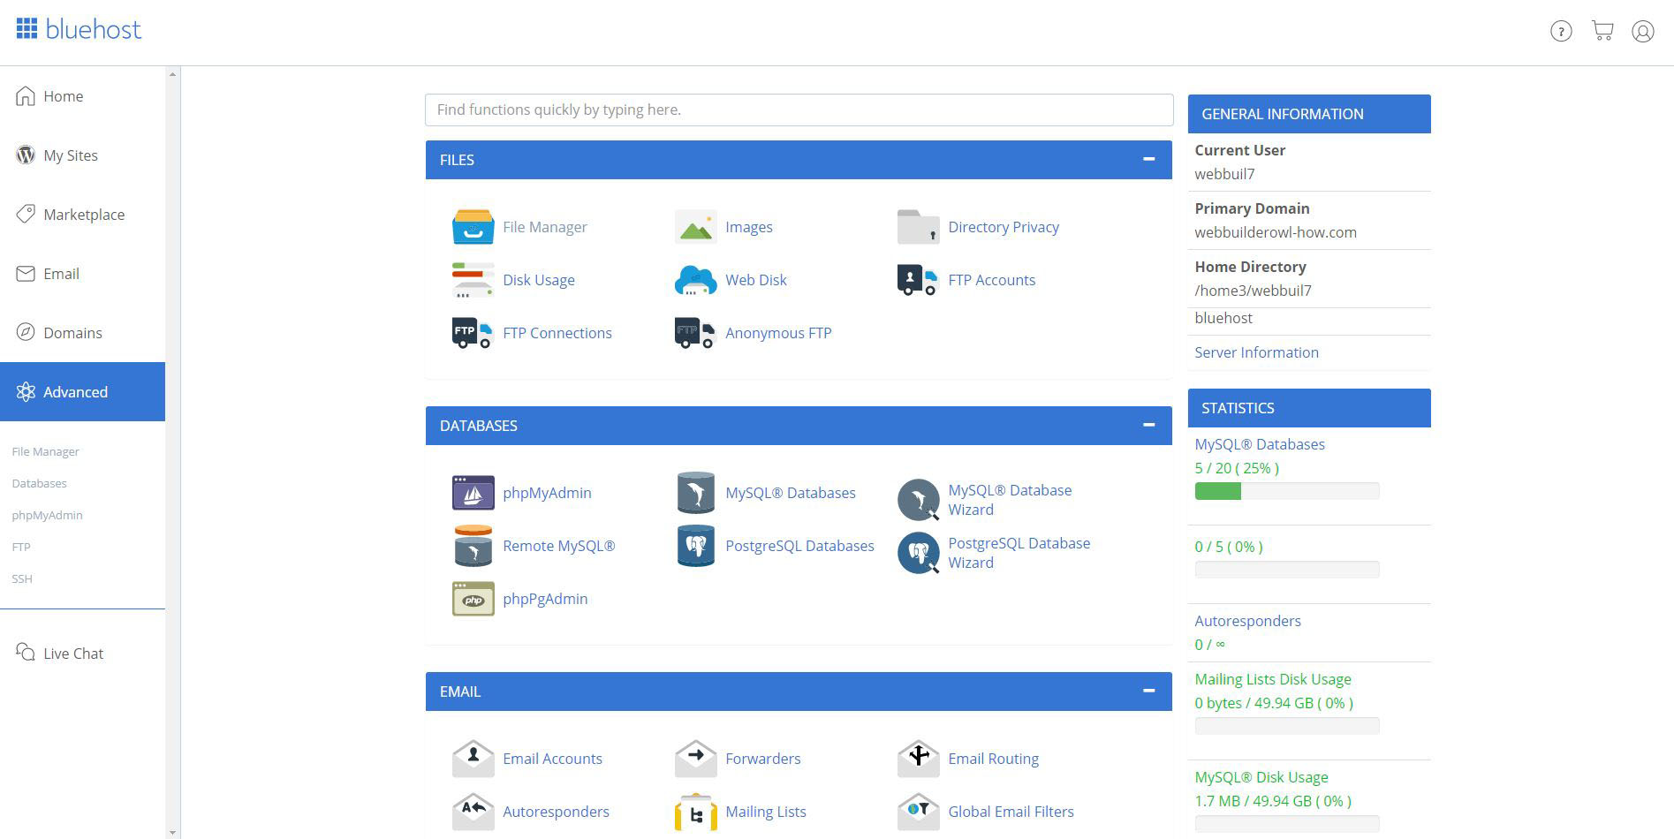This screenshot has height=839, width=1674.
Task: Click the Email Routing icon
Action: click(x=918, y=759)
